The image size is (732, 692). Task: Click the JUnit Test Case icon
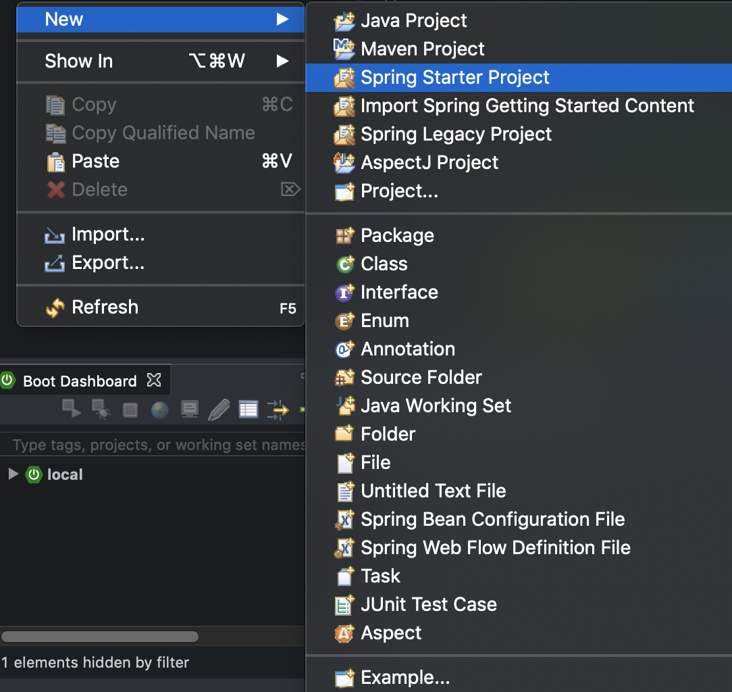[345, 605]
